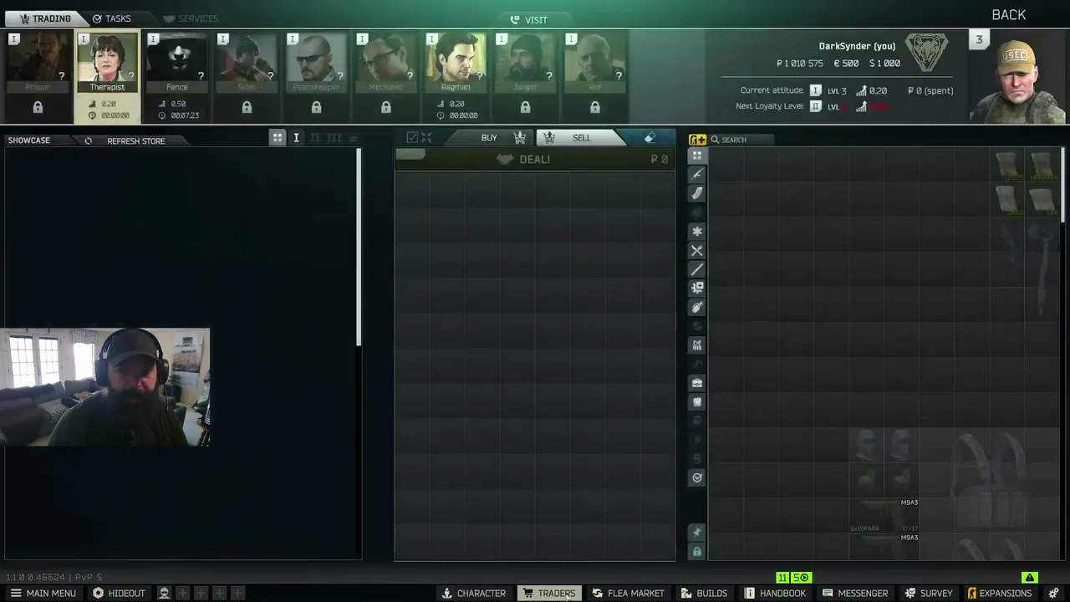This screenshot has height=602, width=1070.
Task: Click the notification counter showing 3
Action: point(979,39)
